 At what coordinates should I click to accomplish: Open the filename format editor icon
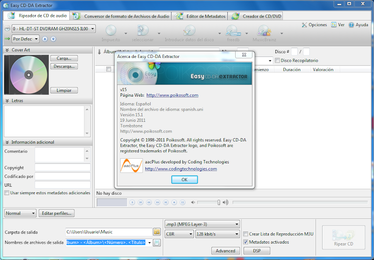click(157, 243)
